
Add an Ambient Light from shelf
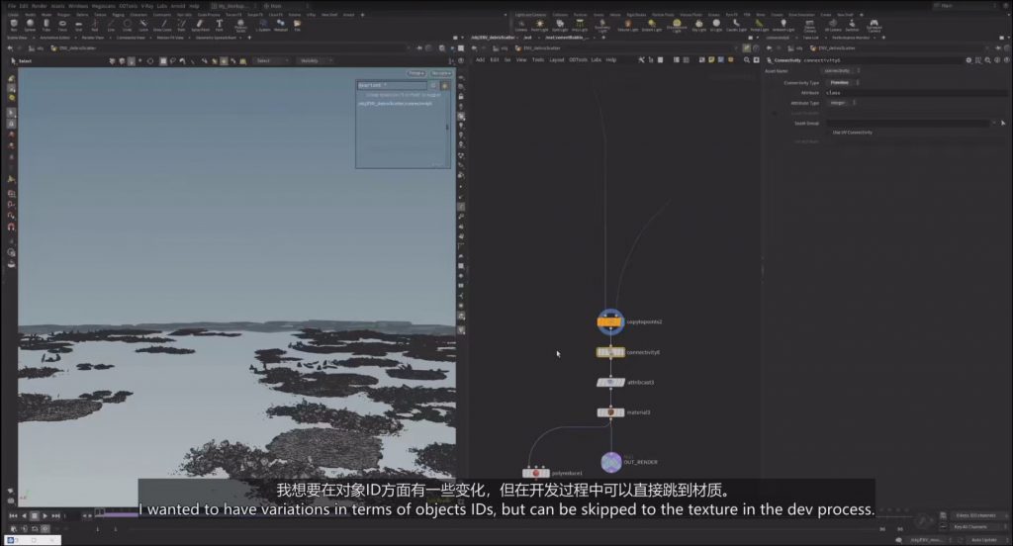click(x=783, y=25)
